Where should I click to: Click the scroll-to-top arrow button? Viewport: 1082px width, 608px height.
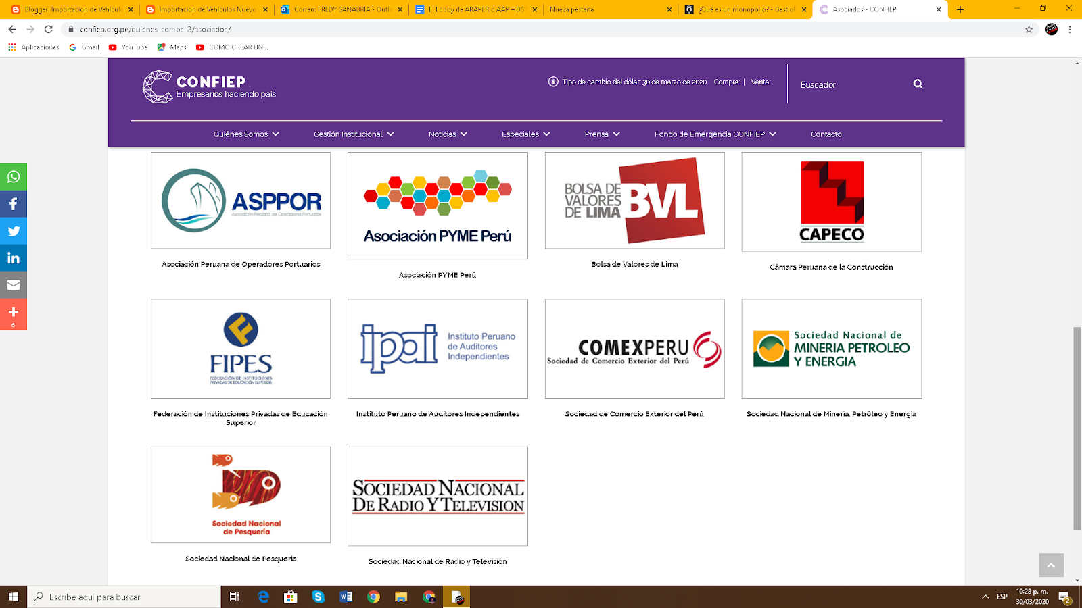(x=1051, y=565)
